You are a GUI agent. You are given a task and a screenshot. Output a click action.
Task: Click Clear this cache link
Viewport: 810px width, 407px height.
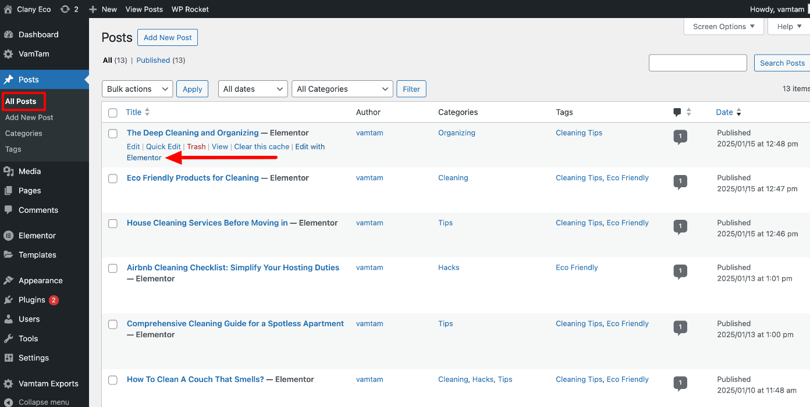point(262,147)
